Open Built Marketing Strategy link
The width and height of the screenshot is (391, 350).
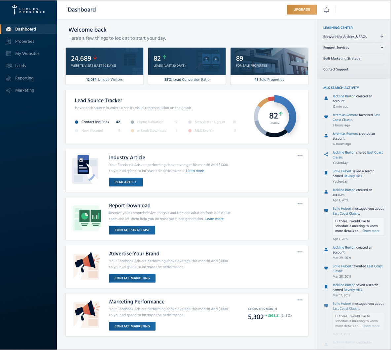click(x=341, y=58)
